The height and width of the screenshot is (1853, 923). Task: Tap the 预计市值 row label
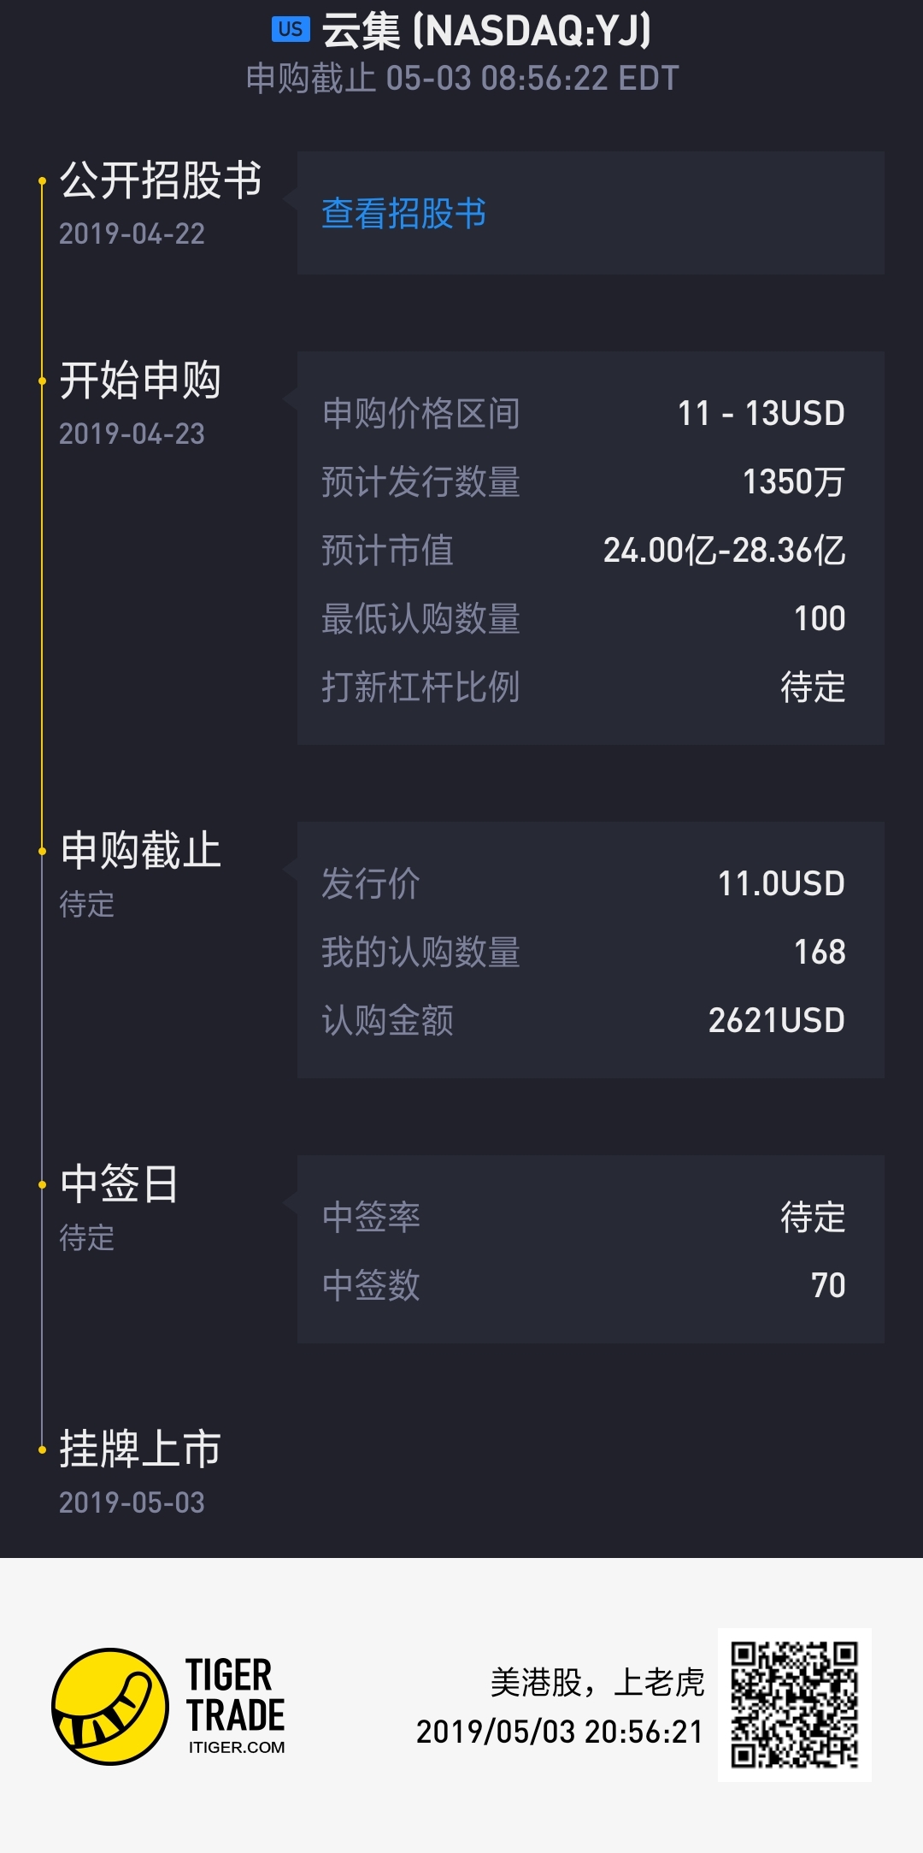point(387,551)
